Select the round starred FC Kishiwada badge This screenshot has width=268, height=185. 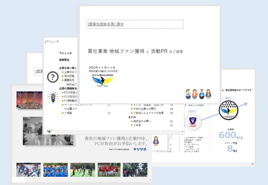(228, 110)
